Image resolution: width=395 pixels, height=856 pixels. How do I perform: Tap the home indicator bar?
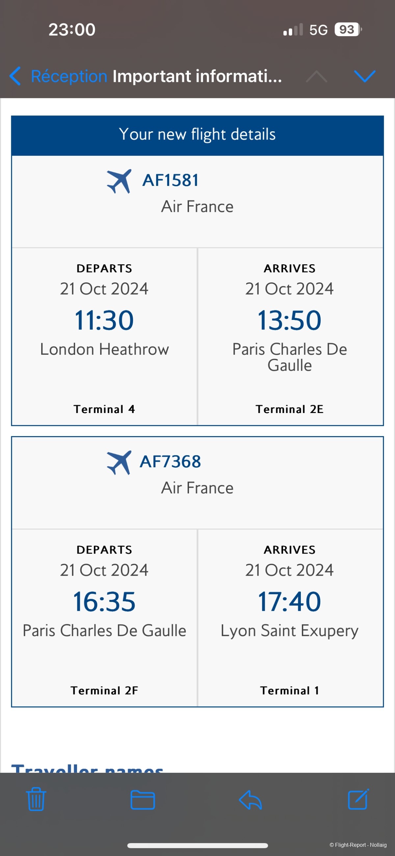pyautogui.click(x=197, y=846)
